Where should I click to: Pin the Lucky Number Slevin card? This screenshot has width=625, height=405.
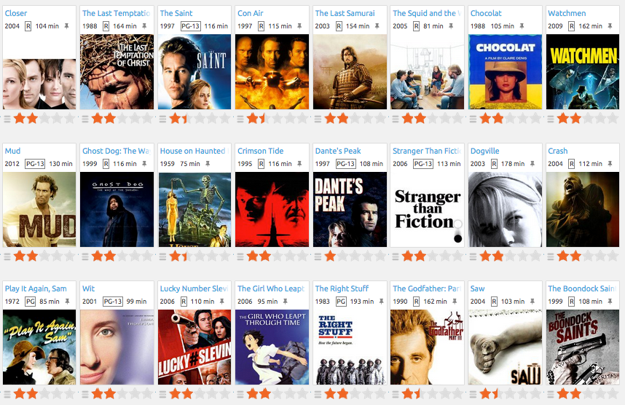click(222, 302)
